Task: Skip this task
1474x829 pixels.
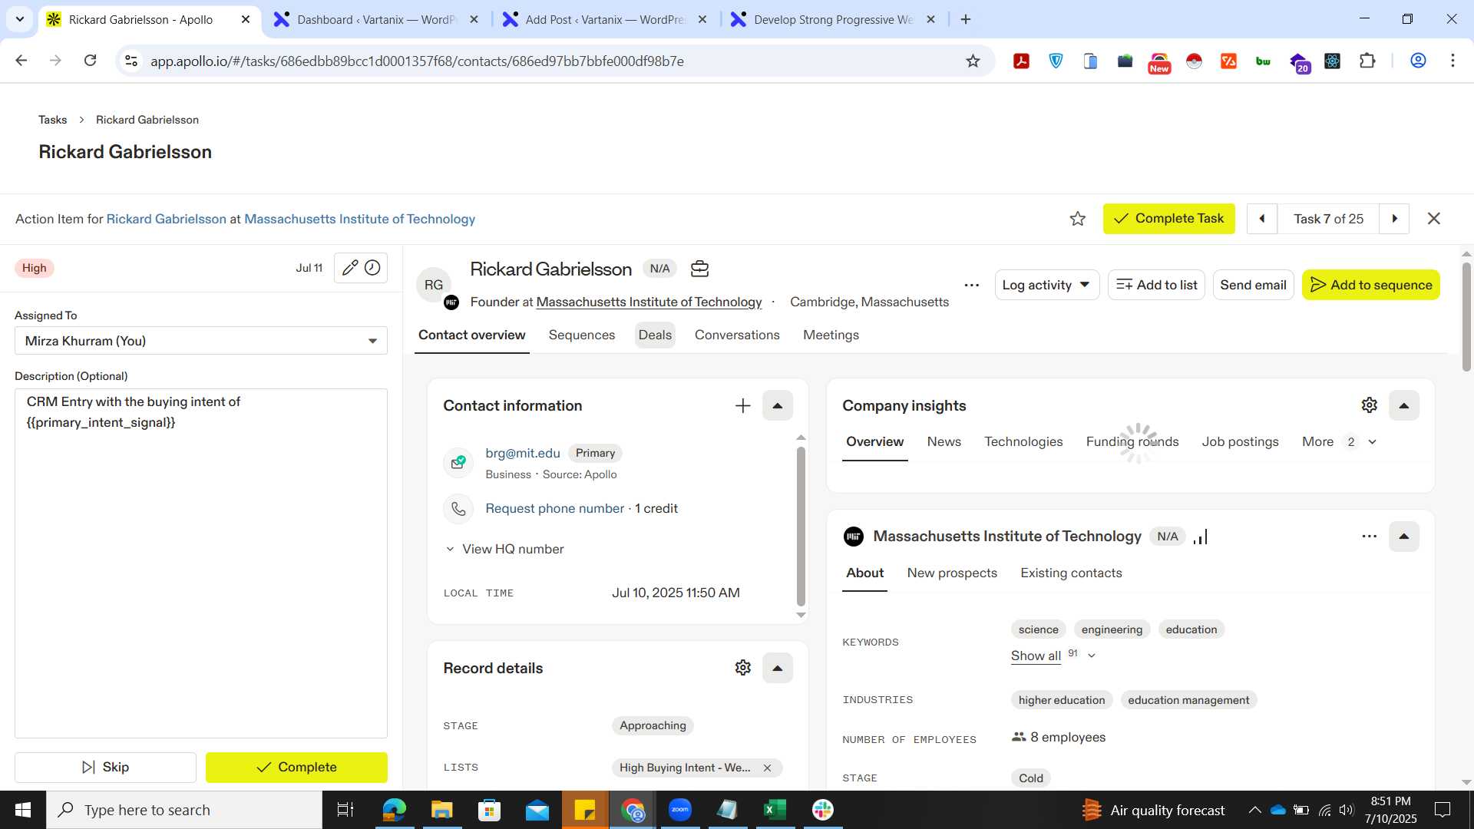Action: [x=105, y=768]
